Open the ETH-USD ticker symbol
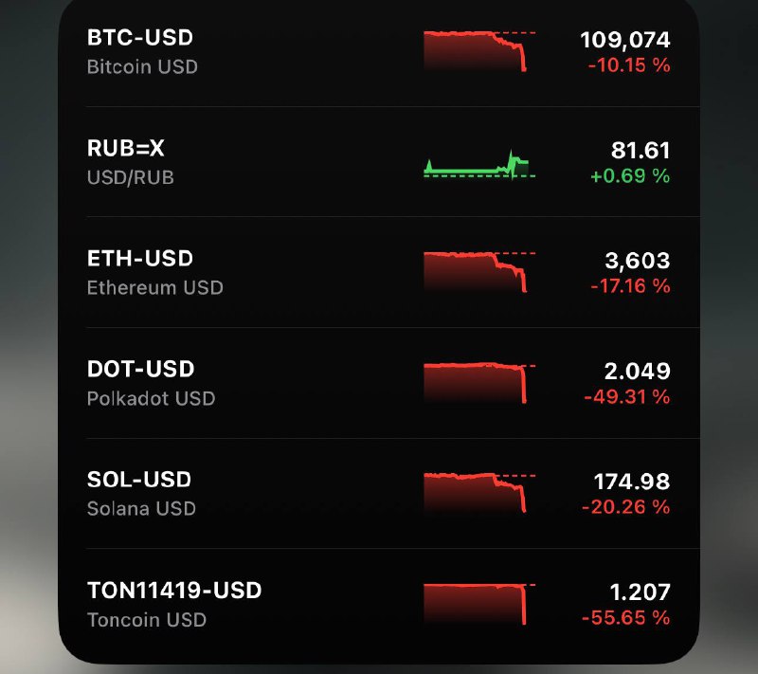 (x=139, y=259)
